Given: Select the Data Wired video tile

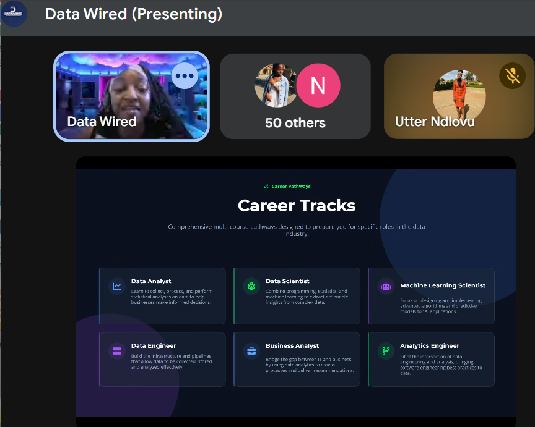Looking at the screenshot, I should (132, 96).
